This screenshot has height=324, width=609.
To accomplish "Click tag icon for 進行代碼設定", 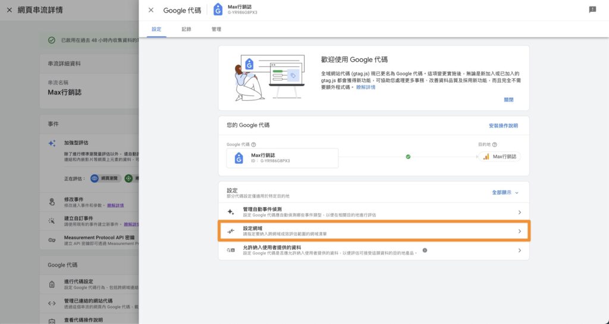I will [x=52, y=284].
